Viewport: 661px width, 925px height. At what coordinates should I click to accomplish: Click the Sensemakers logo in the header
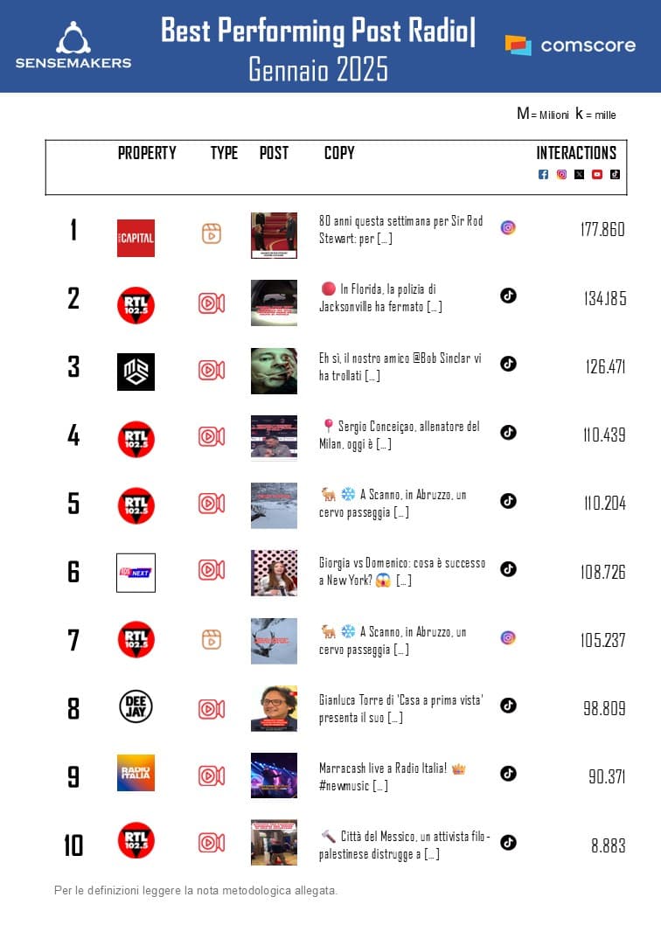coord(73,45)
